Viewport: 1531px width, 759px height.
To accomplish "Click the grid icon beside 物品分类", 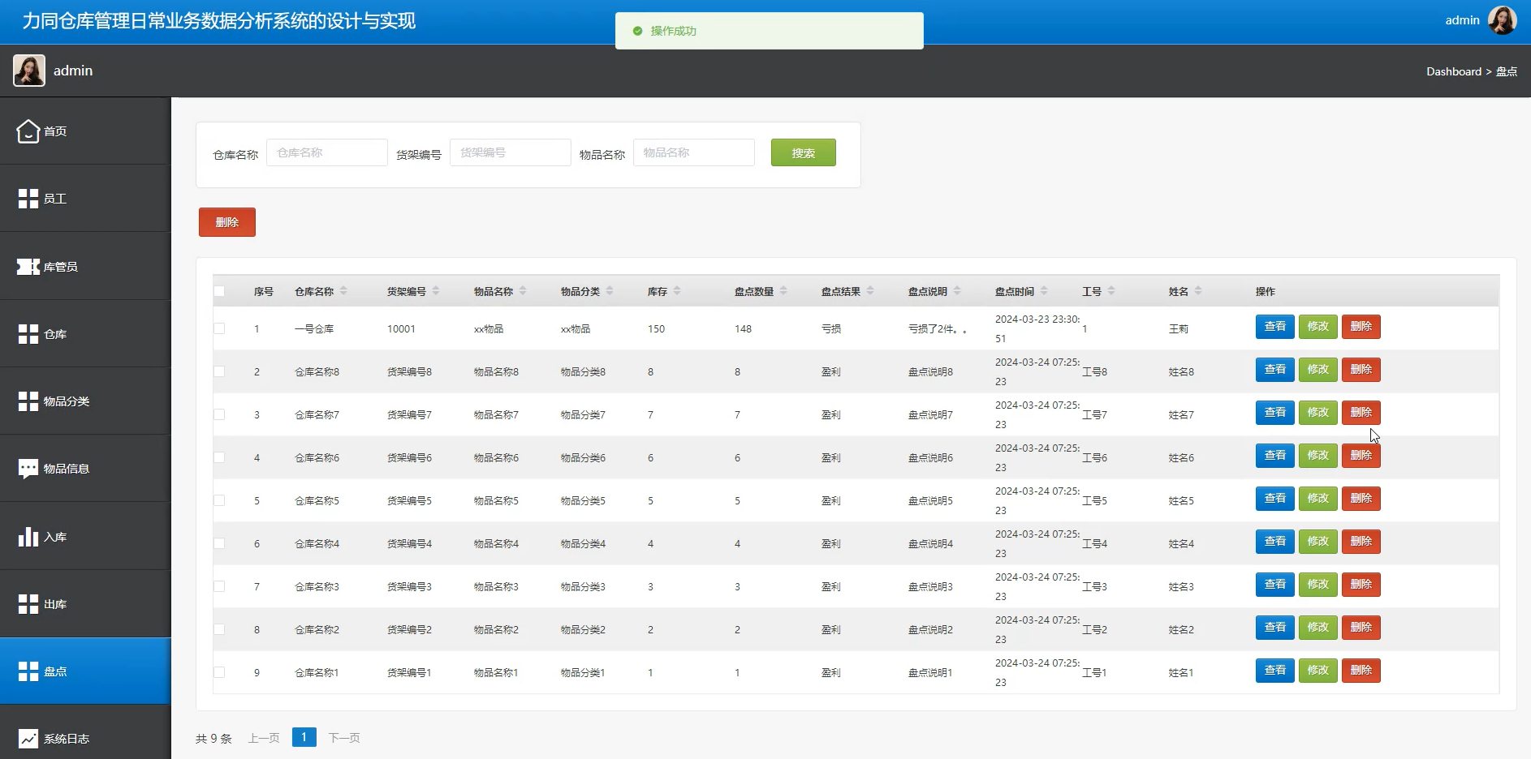I will pos(28,401).
